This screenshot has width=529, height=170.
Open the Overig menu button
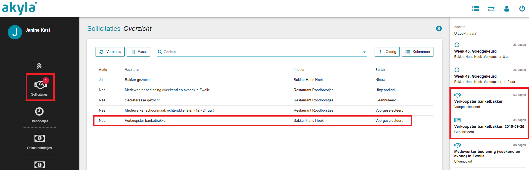(x=387, y=52)
